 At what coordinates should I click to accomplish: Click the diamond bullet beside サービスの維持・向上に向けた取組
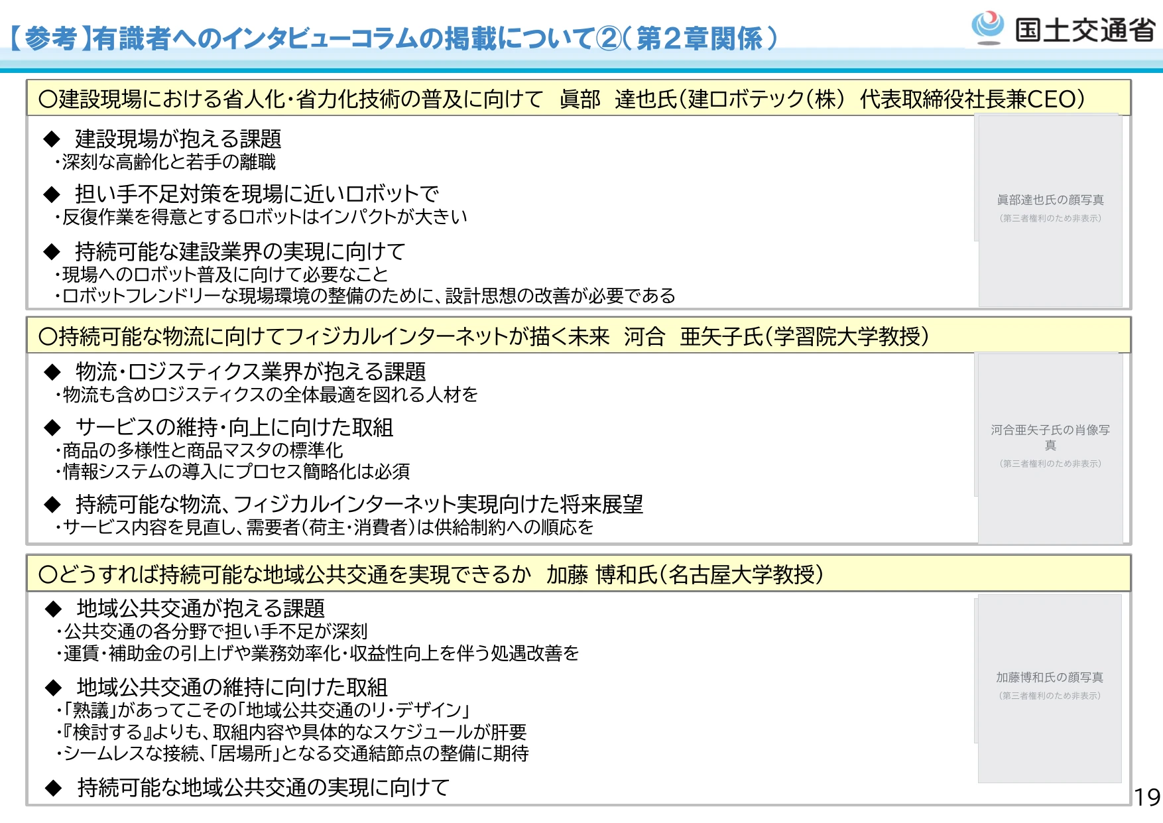(52, 428)
